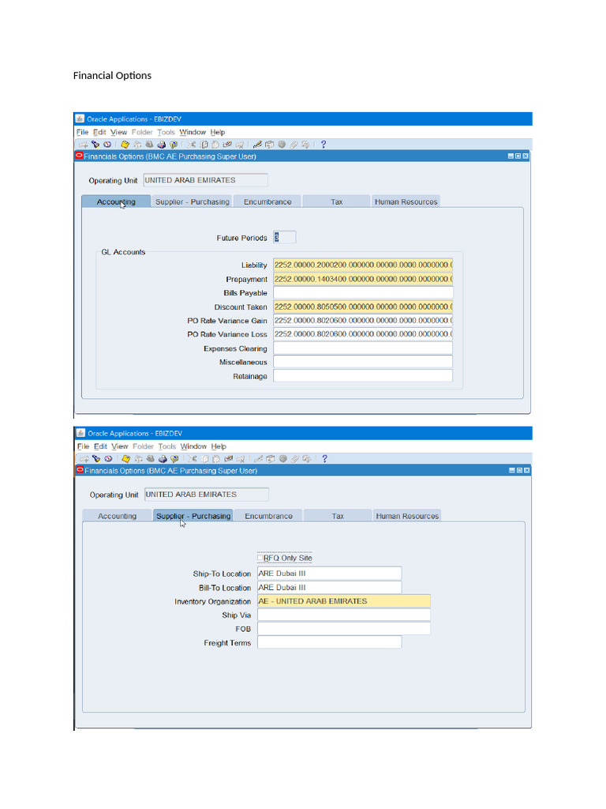Click the Cut scissors icon in upper toolbar

(x=192, y=145)
